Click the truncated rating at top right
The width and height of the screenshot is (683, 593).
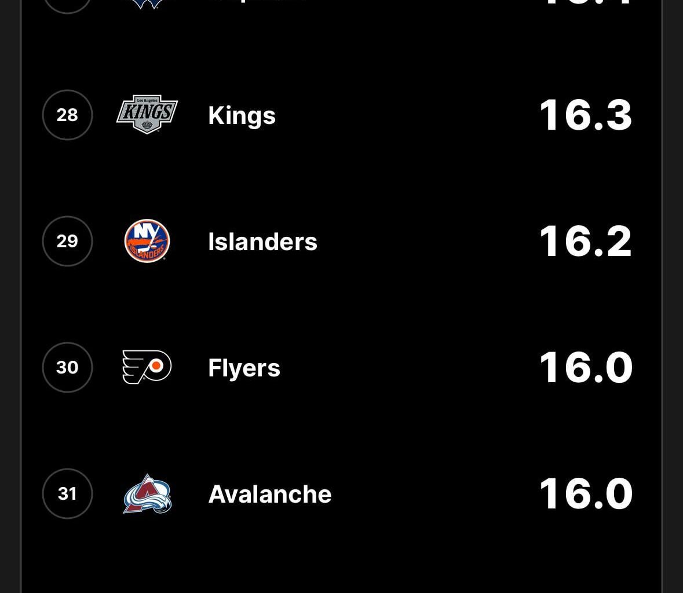pos(585,3)
